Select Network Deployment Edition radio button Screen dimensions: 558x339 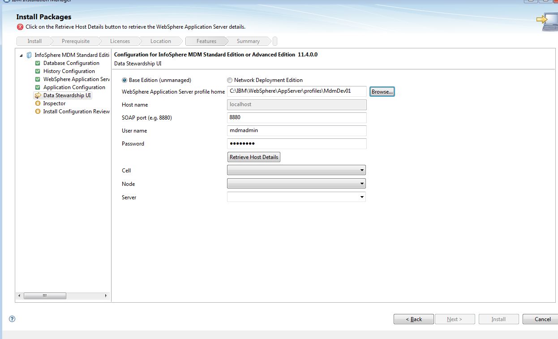230,80
